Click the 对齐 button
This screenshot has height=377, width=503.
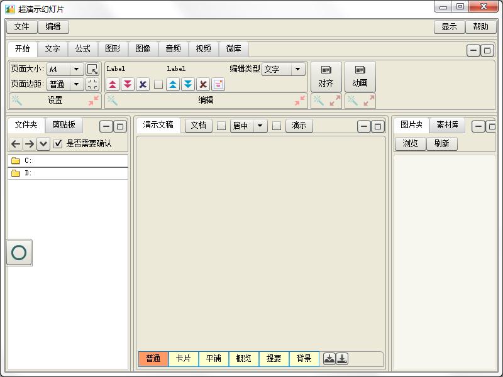click(326, 77)
